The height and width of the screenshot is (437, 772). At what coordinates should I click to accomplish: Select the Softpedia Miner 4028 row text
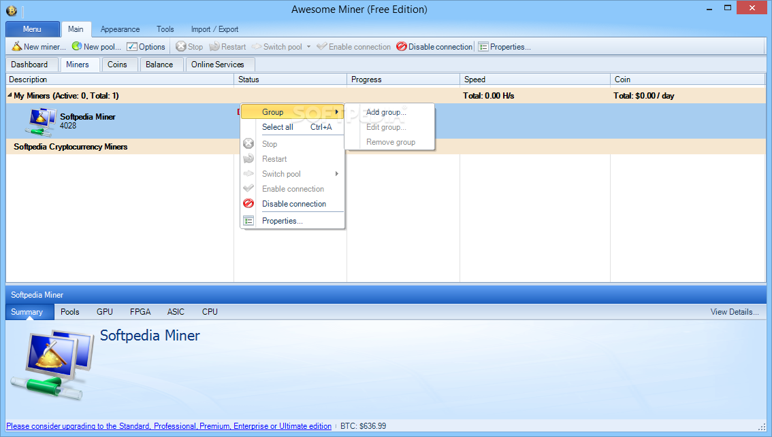point(88,121)
